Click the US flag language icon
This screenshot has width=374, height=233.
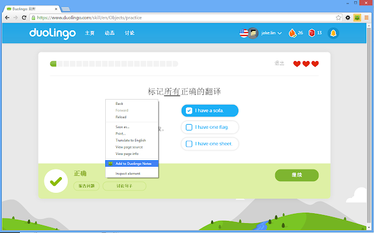tap(244, 33)
